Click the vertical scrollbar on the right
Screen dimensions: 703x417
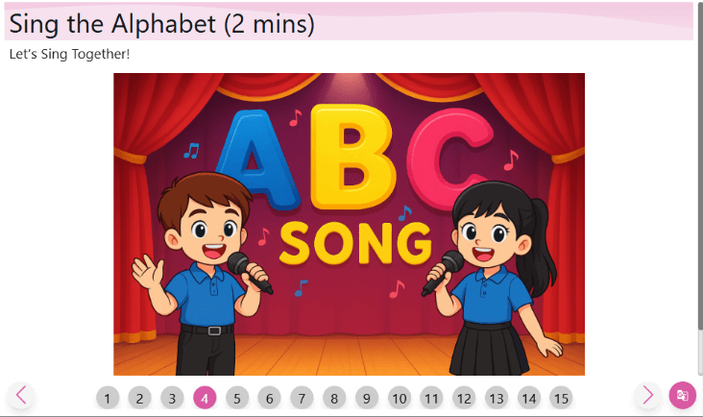(700, 188)
